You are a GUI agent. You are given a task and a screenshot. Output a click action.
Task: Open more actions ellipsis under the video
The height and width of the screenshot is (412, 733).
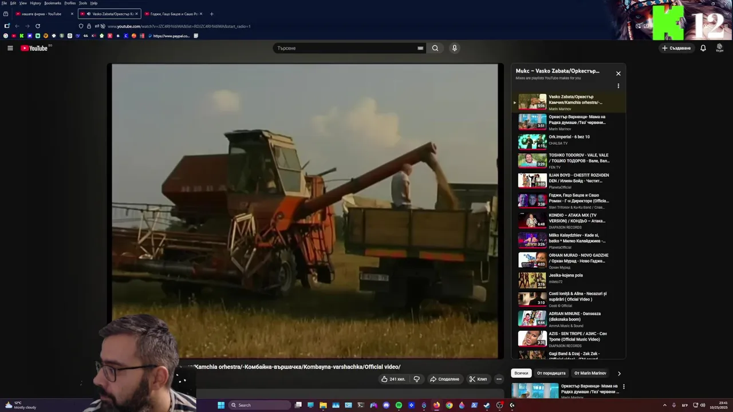pyautogui.click(x=499, y=379)
